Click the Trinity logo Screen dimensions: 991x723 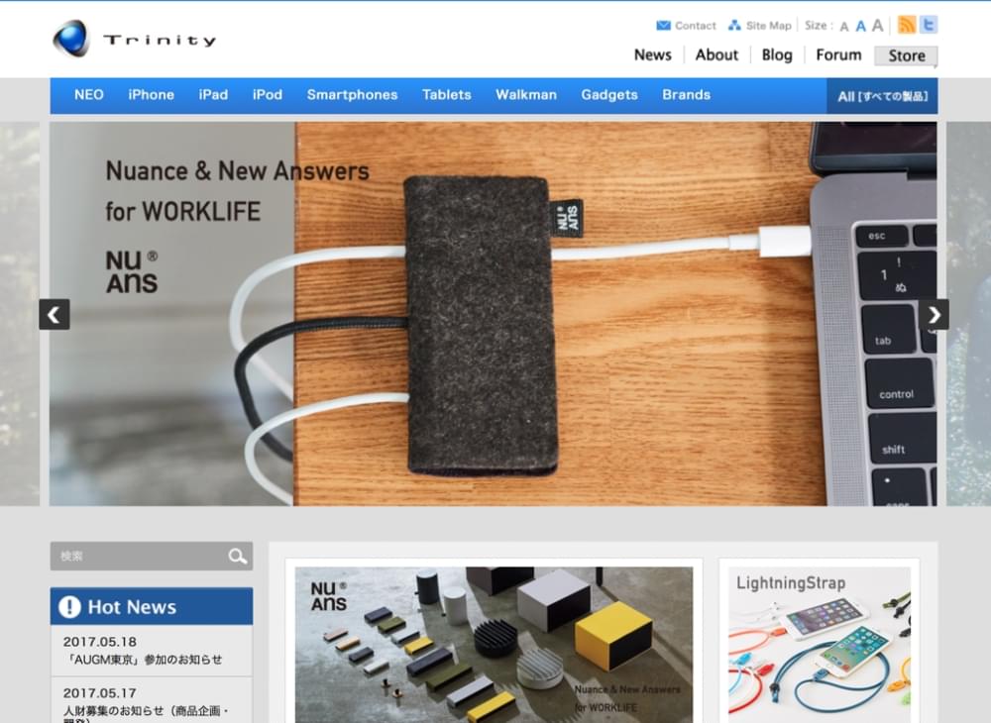coord(134,40)
